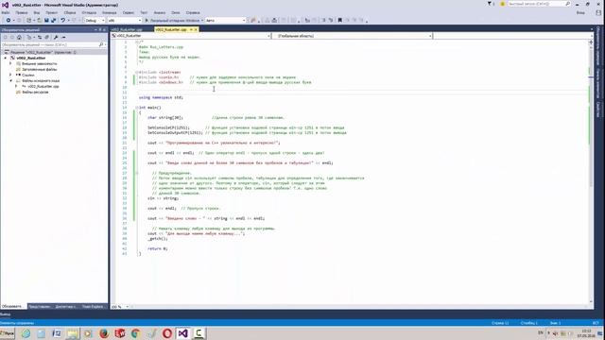This screenshot has height=340, width=605.
Task: Open the Сервис menu
Action: tap(129, 12)
